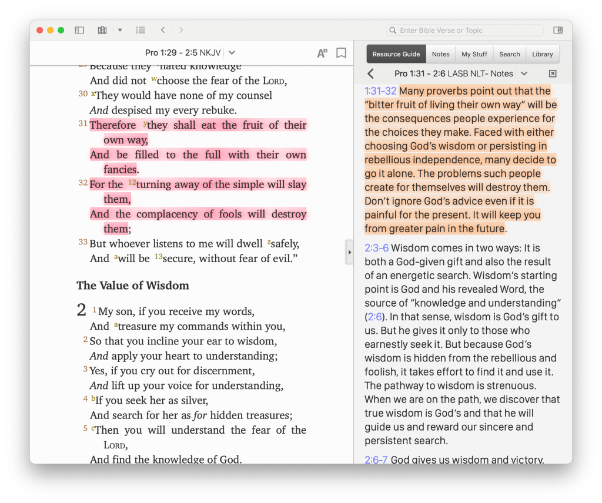Switch to the Notes tab
The image size is (602, 503).
(x=440, y=53)
